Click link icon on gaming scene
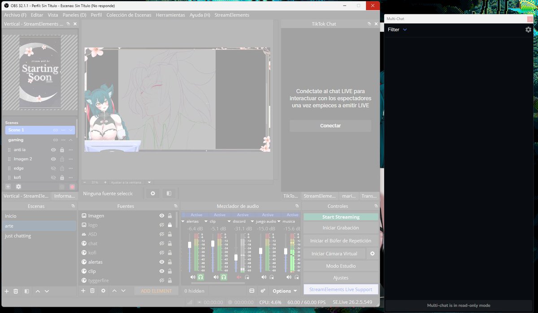The width and height of the screenshot is (538, 313). (x=56, y=140)
